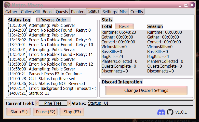Screen dimensions: 199x122
Task: Select log entry 'GUI: Status Log Reversed'
Action: pyautogui.click(x=41, y=79)
